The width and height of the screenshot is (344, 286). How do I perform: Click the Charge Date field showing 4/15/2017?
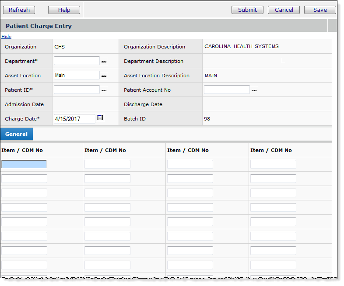[74, 119]
